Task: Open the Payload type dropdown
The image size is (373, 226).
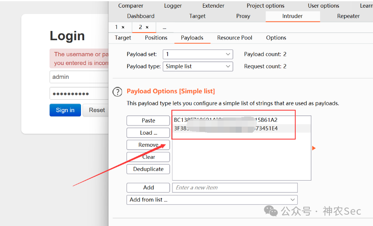Action: (x=198, y=66)
